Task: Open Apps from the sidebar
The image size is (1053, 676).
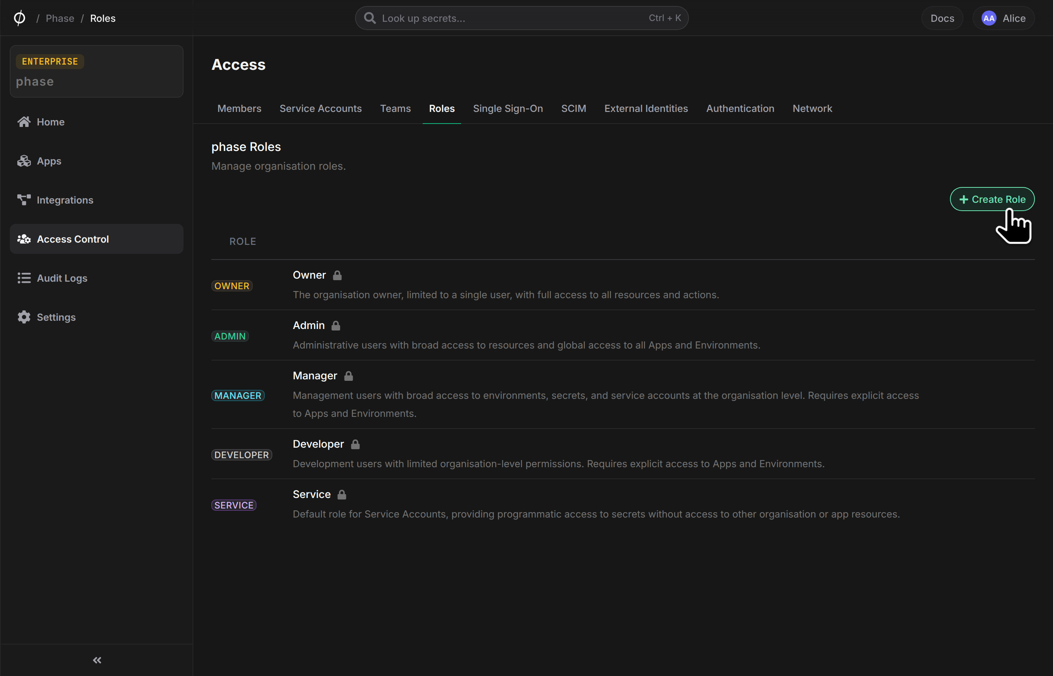Action: tap(96, 161)
